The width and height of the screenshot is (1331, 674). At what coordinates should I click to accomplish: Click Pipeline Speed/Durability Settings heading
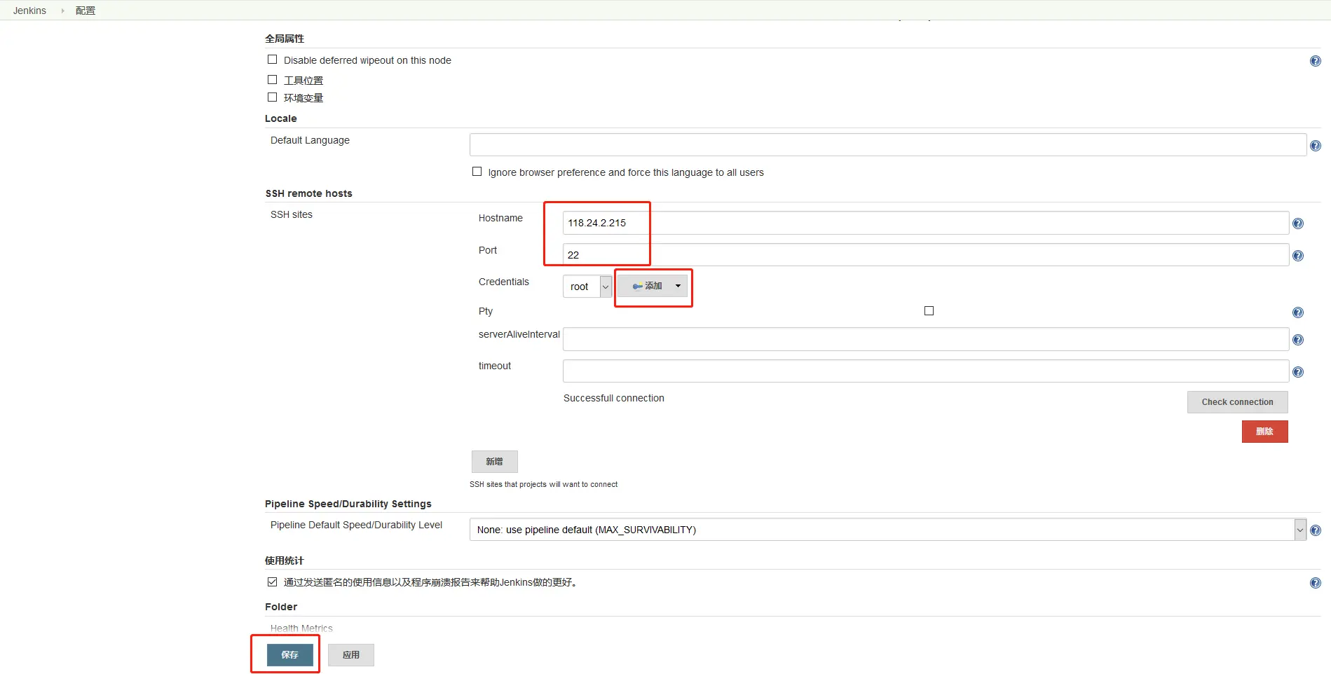pyautogui.click(x=348, y=504)
